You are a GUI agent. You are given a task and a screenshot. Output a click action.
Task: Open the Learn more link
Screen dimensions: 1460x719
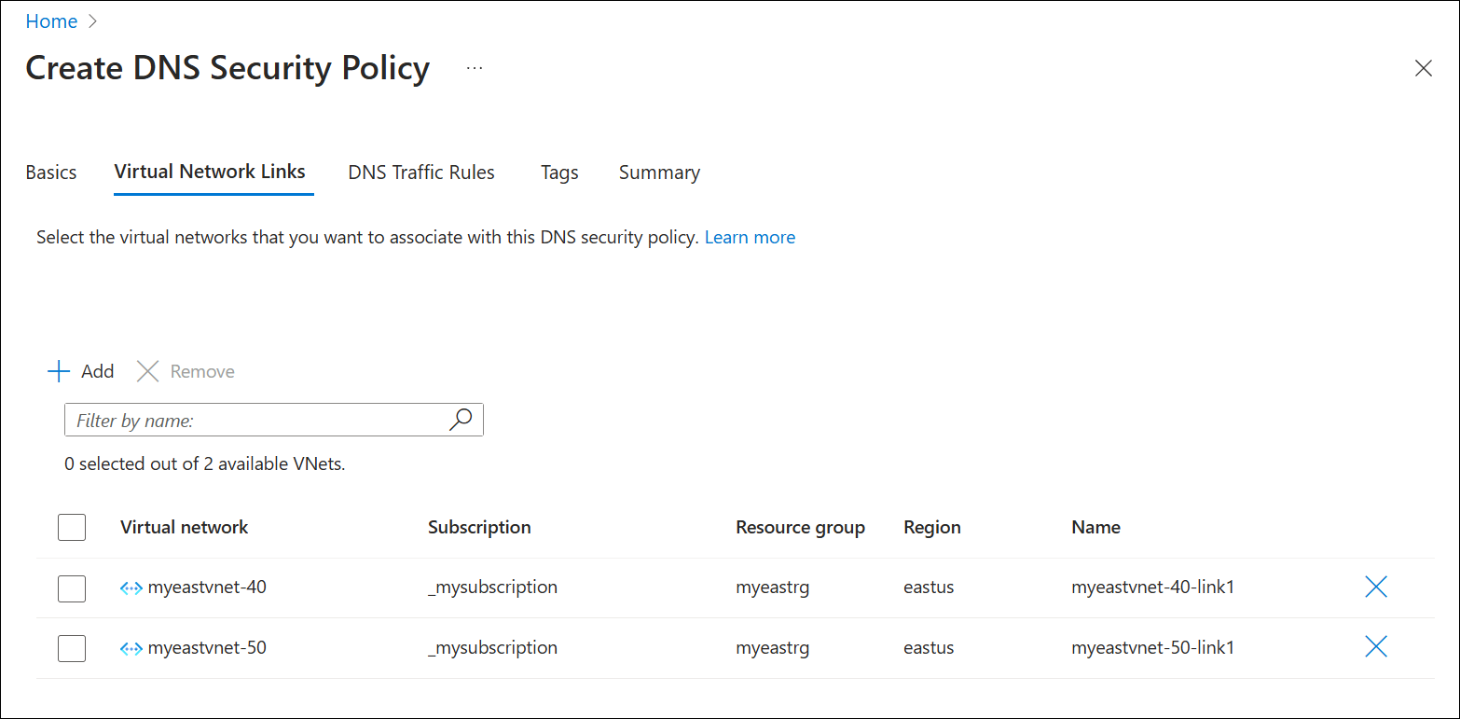click(x=750, y=237)
